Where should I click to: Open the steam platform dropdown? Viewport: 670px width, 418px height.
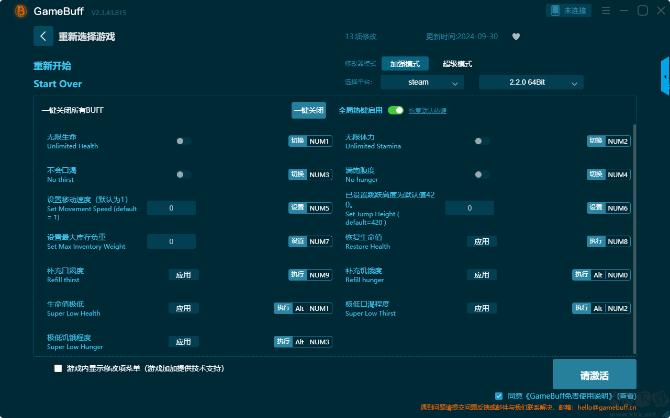point(422,82)
